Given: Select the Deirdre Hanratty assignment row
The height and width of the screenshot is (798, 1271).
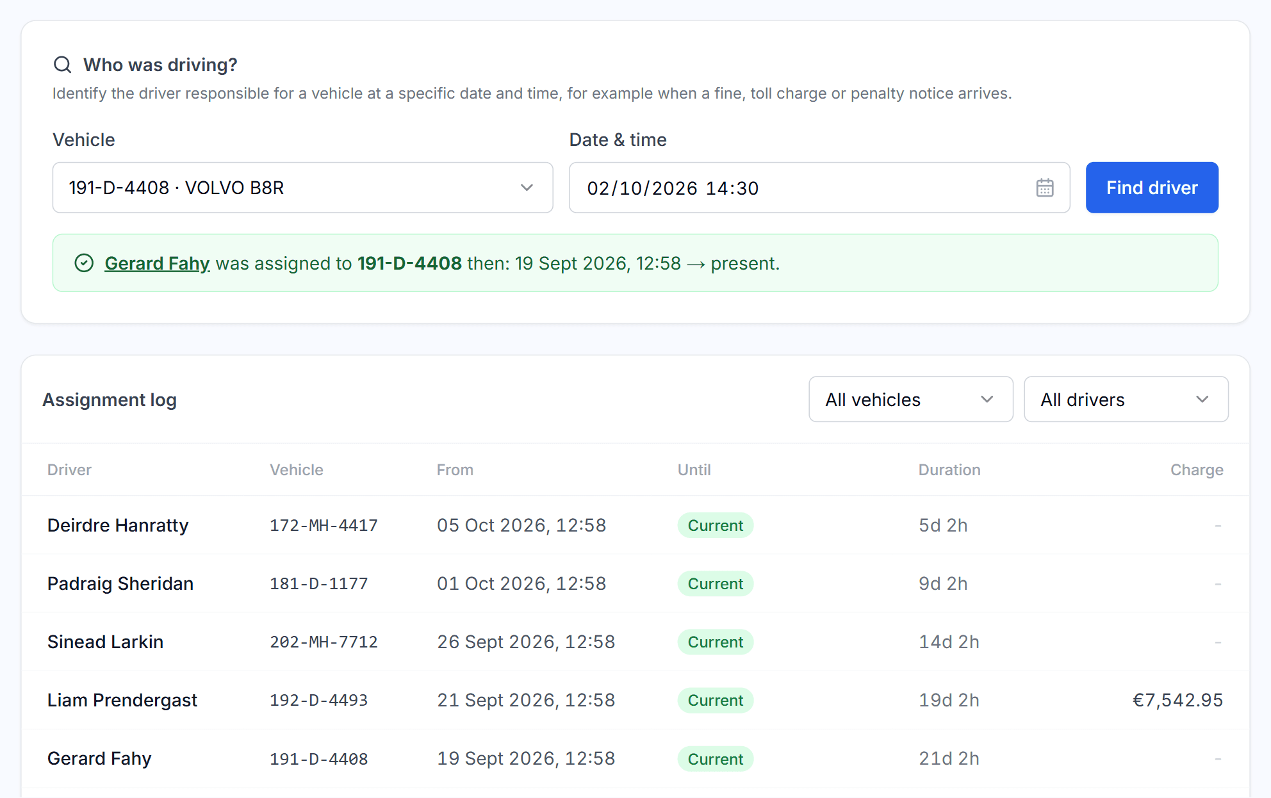Looking at the screenshot, I should coord(635,525).
